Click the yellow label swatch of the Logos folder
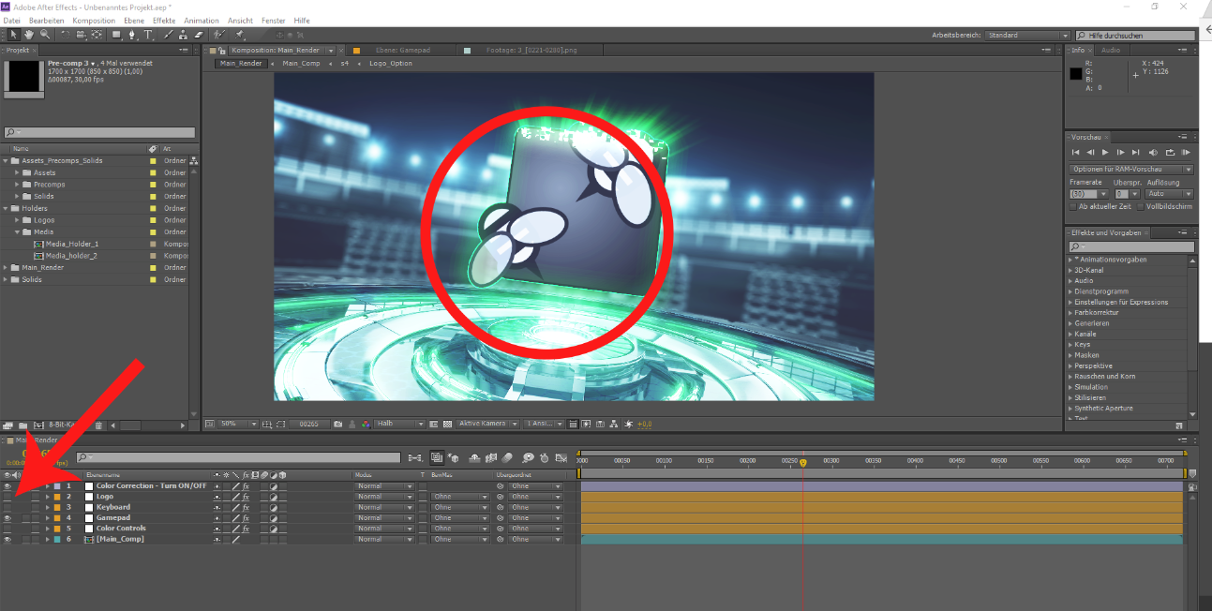Screen dimensions: 1212x611 tap(153, 220)
